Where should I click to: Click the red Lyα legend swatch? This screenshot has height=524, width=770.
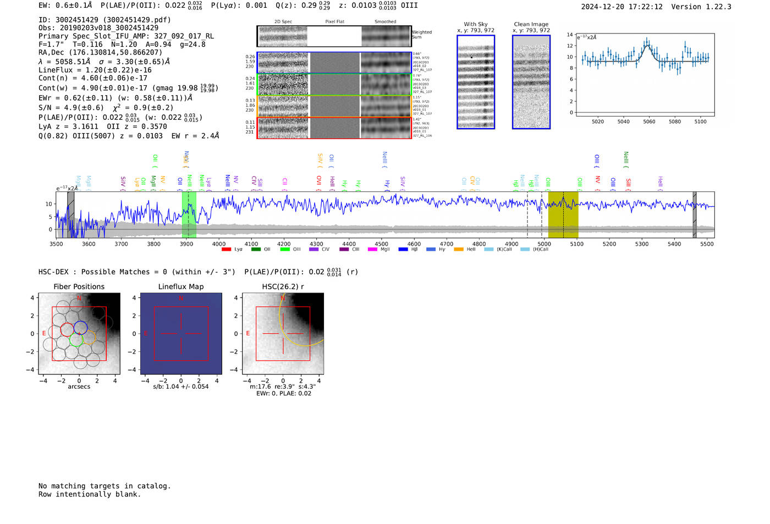[x=226, y=250]
